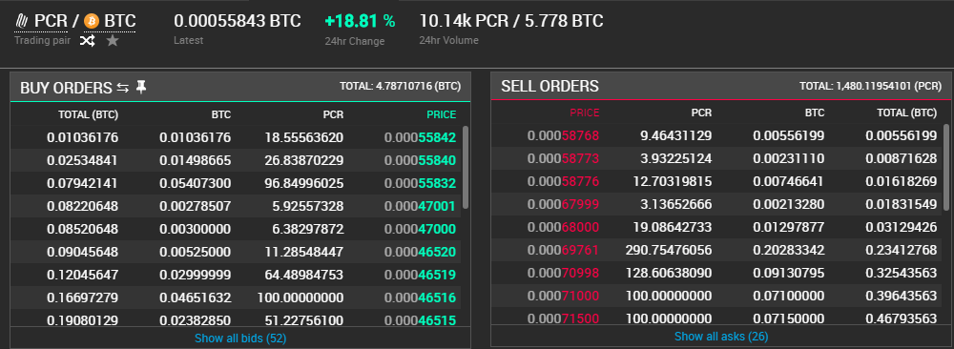Click the TOTAL (BTC) buy column header

point(88,114)
